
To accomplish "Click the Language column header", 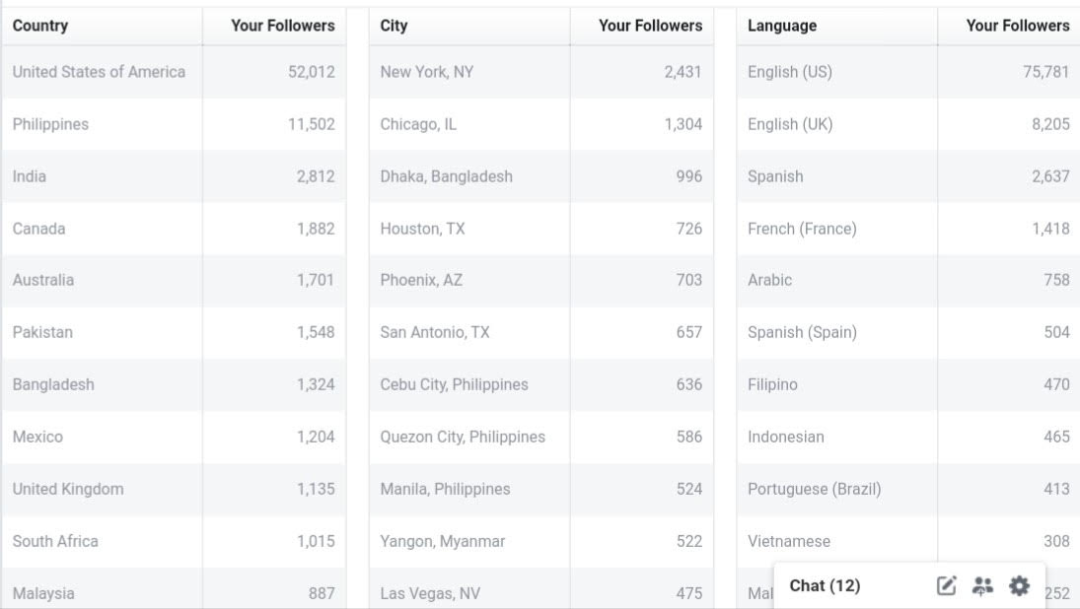I will click(x=782, y=26).
